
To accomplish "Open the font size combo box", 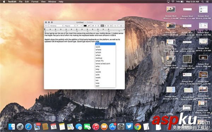I will coord(79,26).
